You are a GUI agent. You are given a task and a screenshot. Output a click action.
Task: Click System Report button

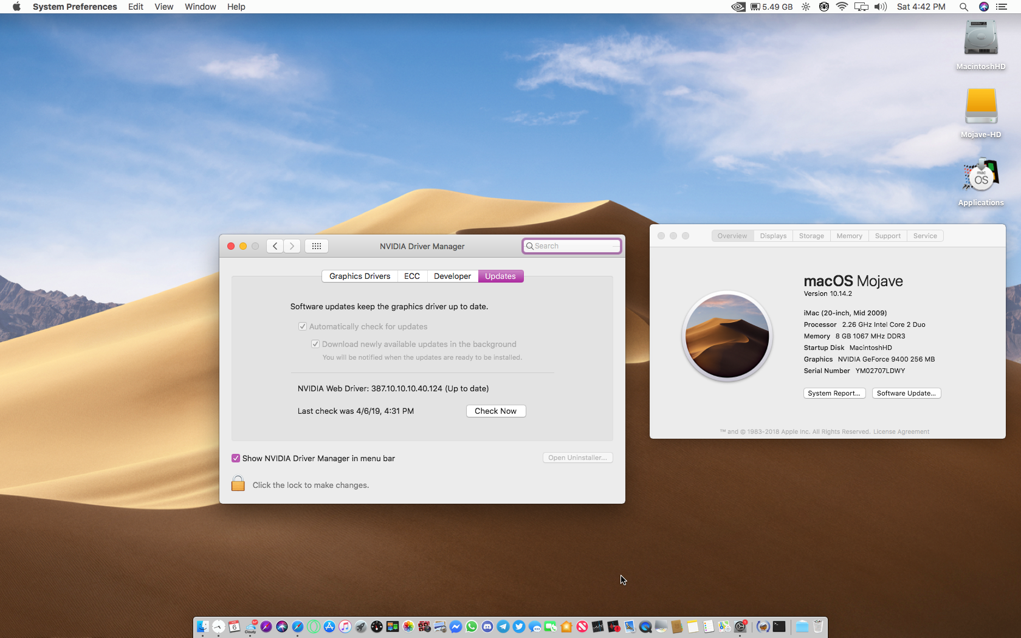tap(834, 393)
